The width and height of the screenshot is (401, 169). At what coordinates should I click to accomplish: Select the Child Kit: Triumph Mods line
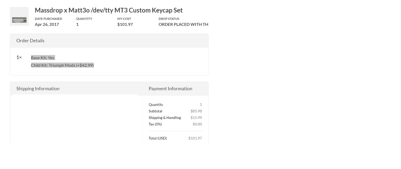pos(62,65)
